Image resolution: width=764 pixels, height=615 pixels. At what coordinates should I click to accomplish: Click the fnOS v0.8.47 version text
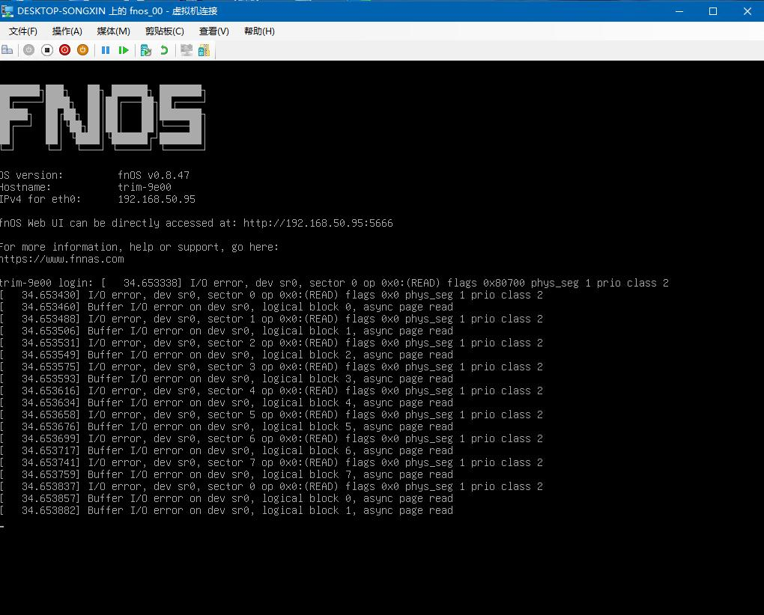pos(154,175)
